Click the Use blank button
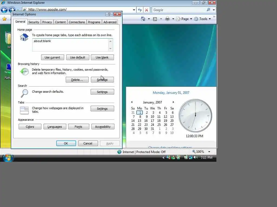277x207 pixels. click(102, 57)
